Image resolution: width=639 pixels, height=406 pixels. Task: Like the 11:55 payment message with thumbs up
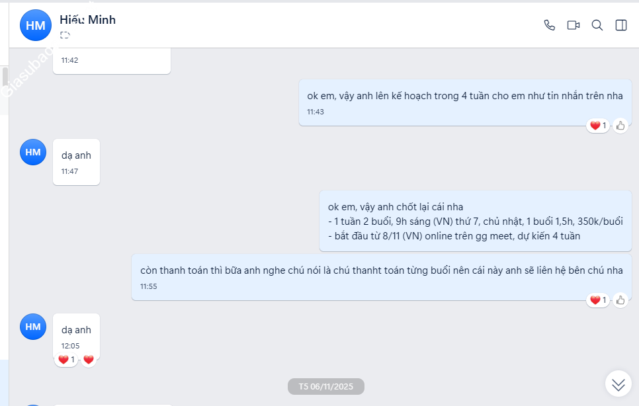[620, 300]
